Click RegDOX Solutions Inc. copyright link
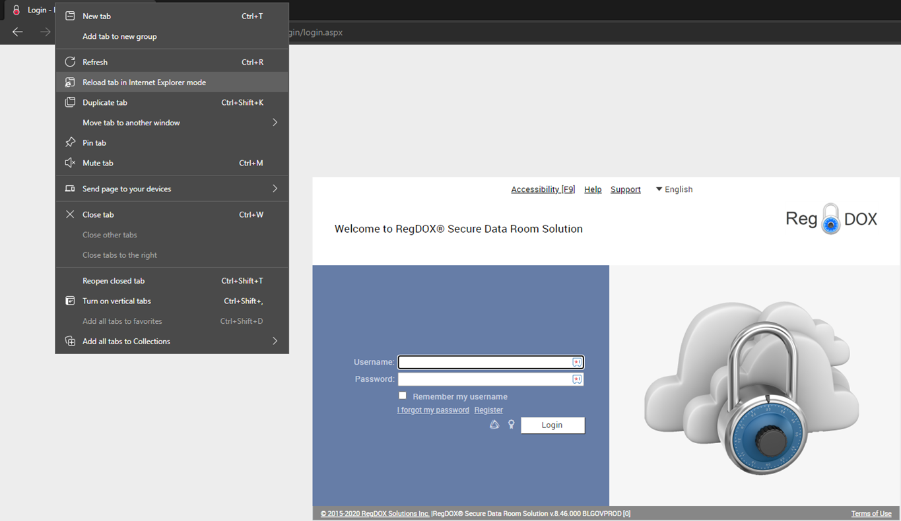Screen dimensions: 901x521 click(x=375, y=514)
